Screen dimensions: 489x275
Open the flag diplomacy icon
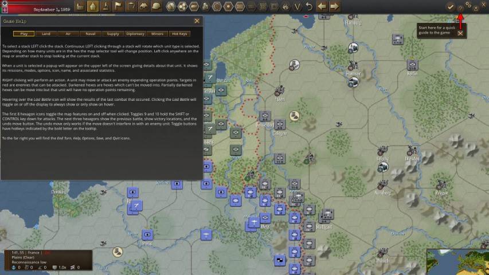coord(118,6)
